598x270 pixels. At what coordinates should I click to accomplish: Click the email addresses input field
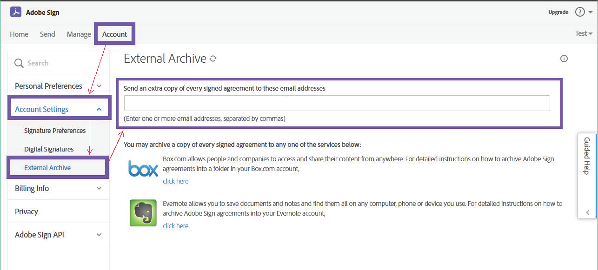point(337,103)
